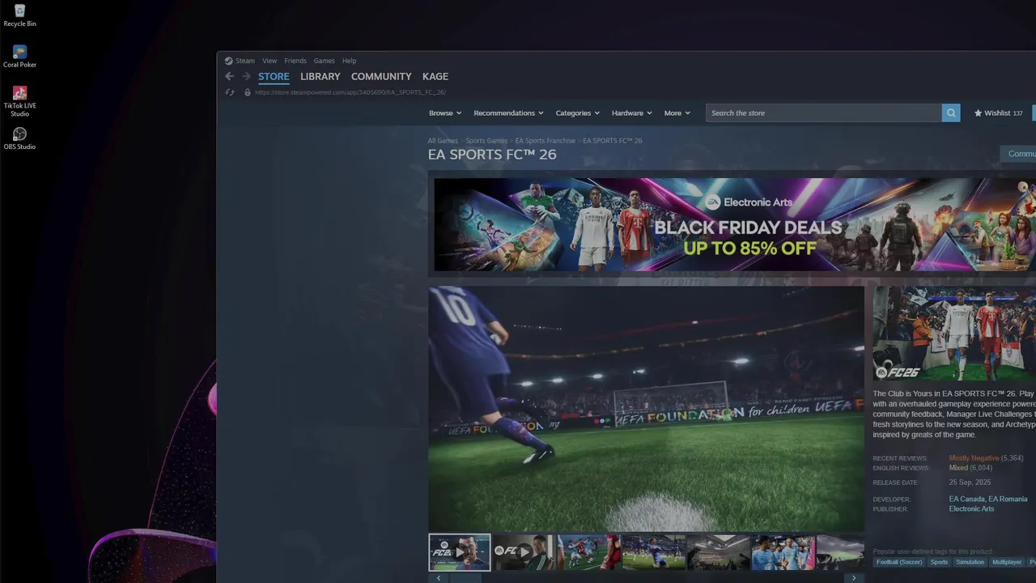
Task: Switch to the STORE tab
Action: point(274,77)
